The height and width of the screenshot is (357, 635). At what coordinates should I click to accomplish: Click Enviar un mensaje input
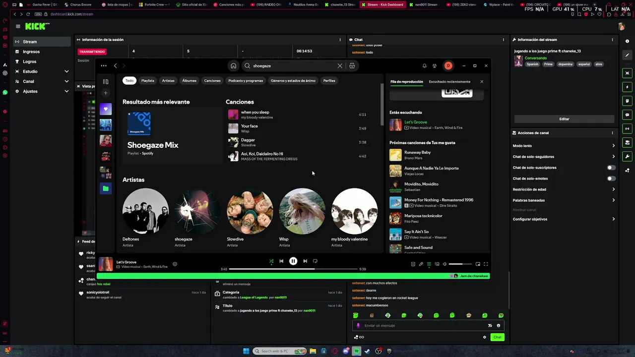click(428, 326)
